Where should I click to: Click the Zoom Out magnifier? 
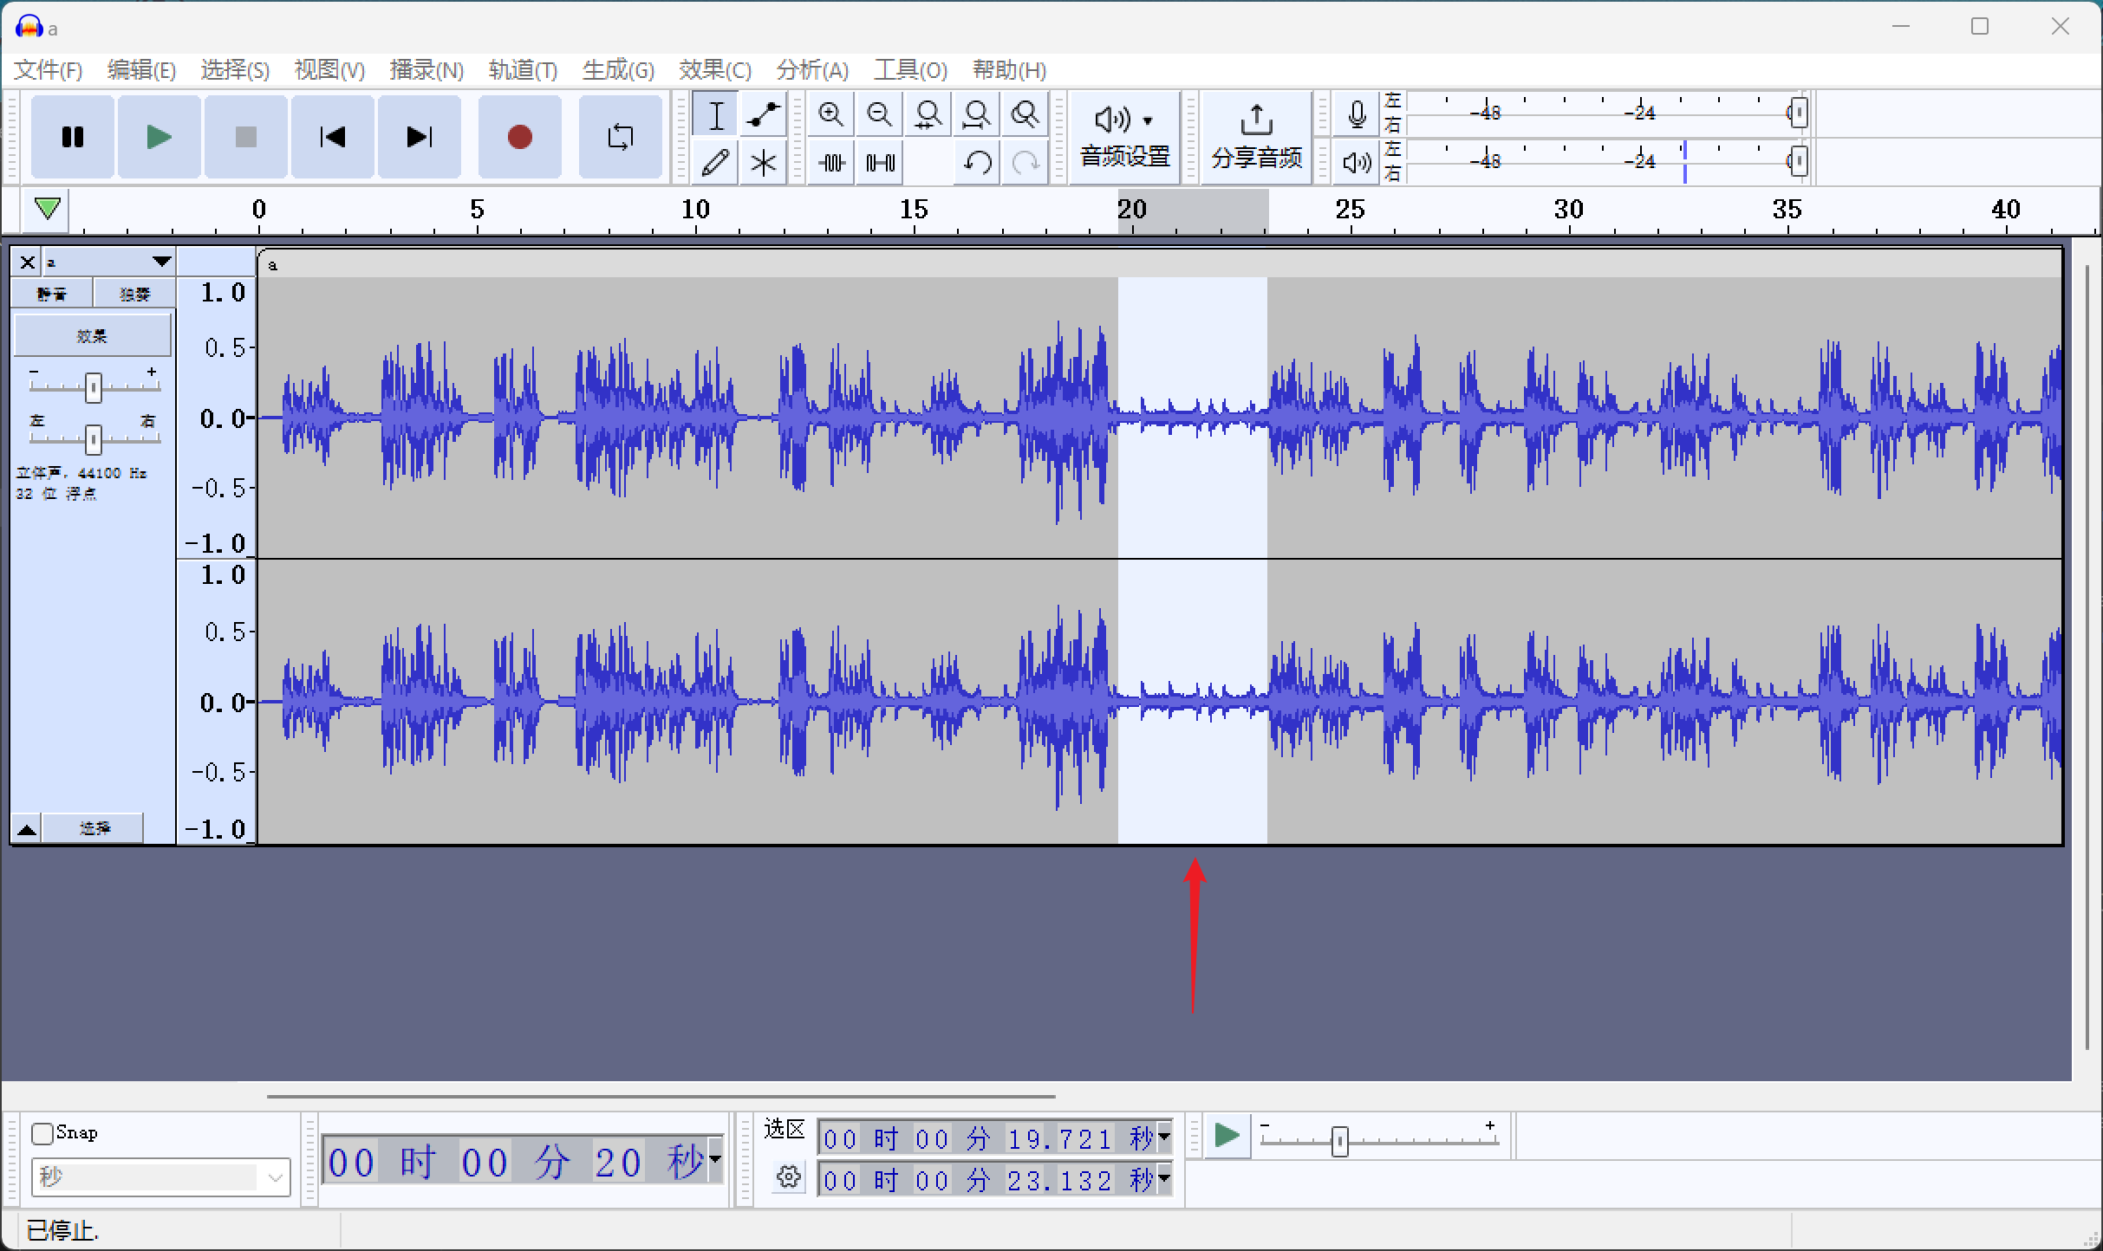(880, 114)
